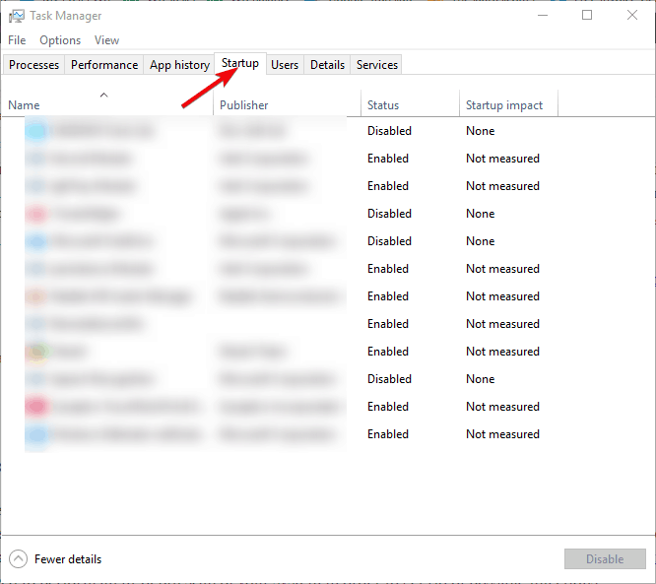Open the File menu

point(17,40)
